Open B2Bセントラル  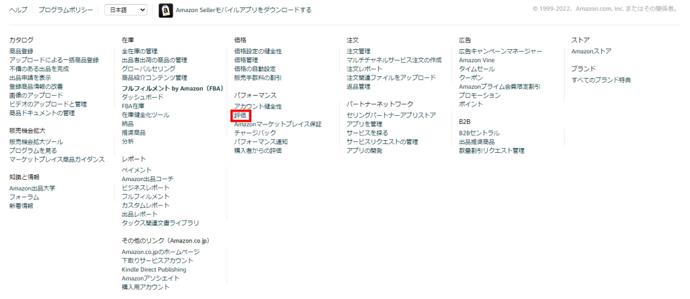point(479,133)
